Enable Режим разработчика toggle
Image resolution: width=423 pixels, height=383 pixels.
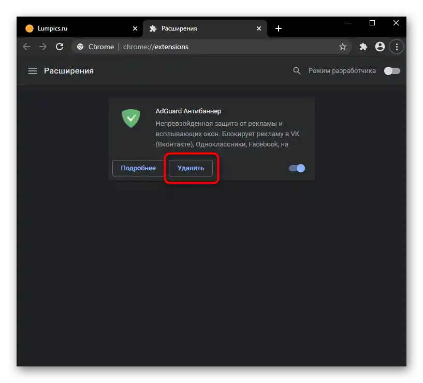pyautogui.click(x=392, y=71)
